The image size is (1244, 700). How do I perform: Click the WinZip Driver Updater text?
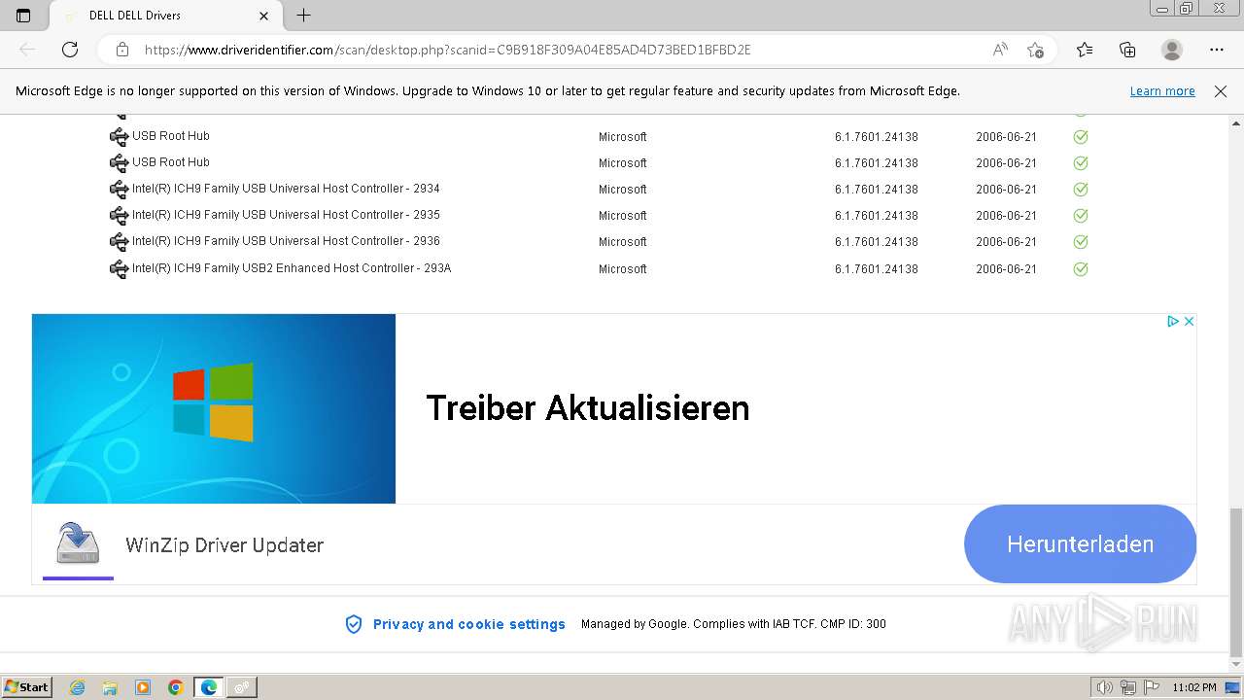225,545
